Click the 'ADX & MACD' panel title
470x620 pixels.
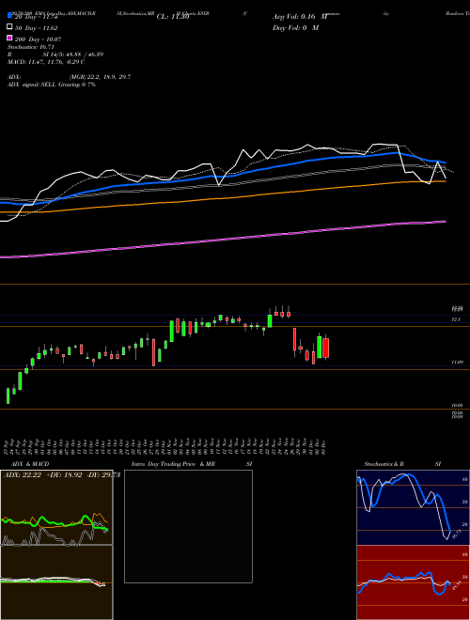tap(30, 464)
